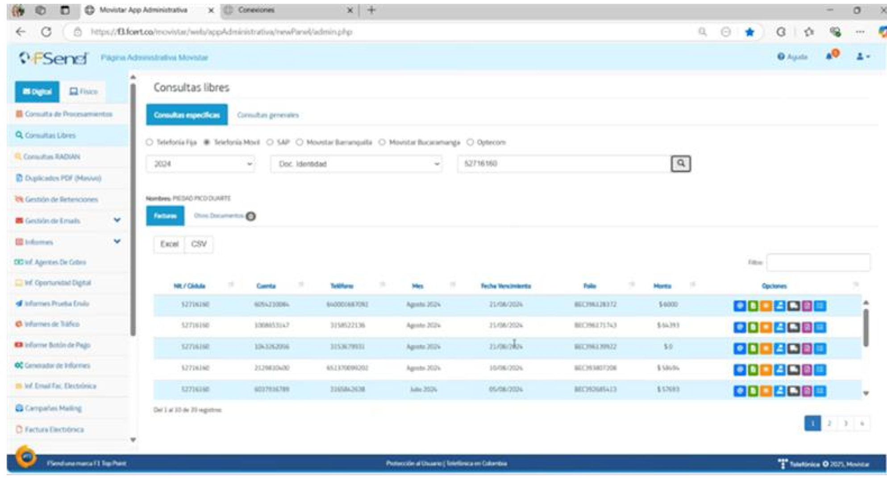Export the table with the Excel button
This screenshot has height=479, width=887.
point(169,244)
